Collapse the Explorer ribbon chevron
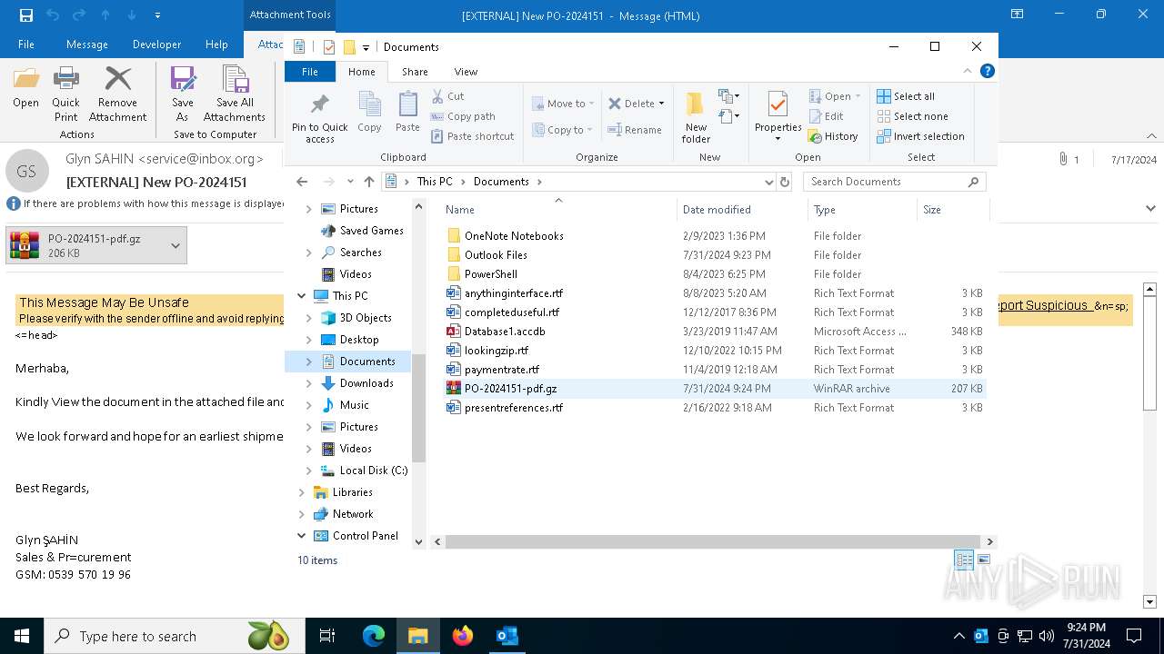The image size is (1164, 654). click(968, 71)
